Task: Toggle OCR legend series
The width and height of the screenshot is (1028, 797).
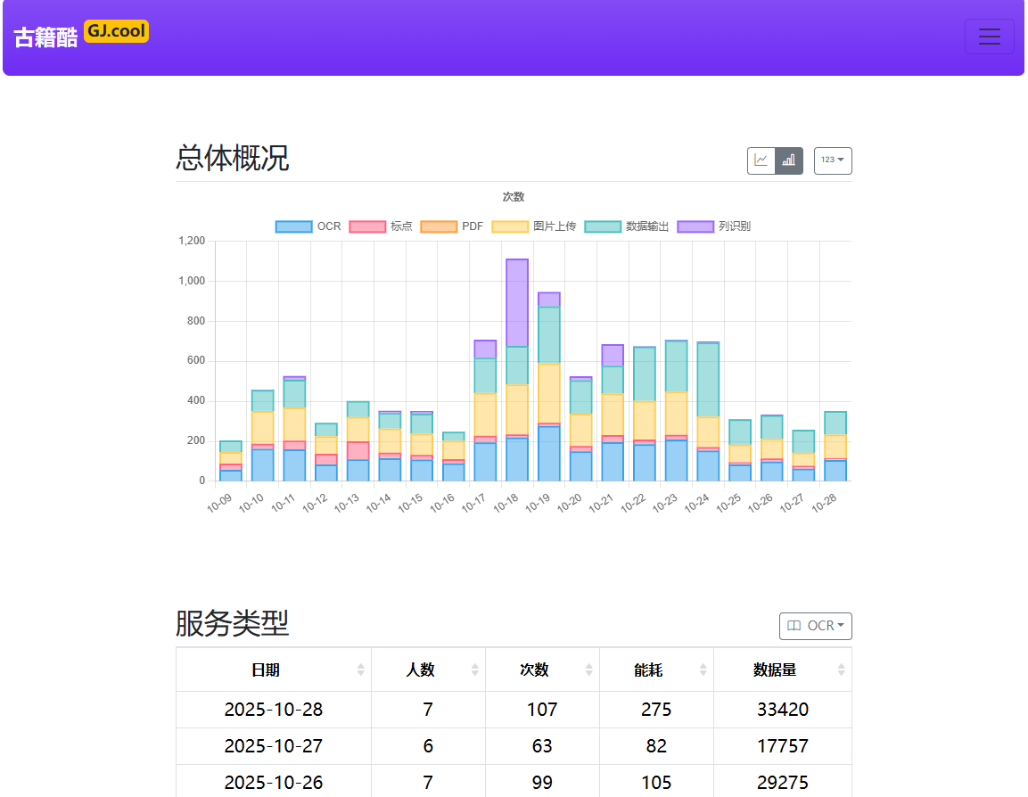Action: point(308,226)
